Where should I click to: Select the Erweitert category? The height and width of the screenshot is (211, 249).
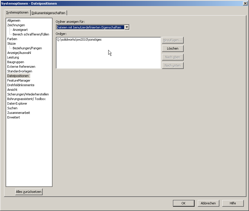(x=14, y=117)
